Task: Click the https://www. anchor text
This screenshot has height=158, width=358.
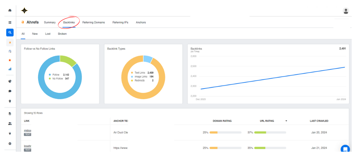Action: (x=121, y=148)
